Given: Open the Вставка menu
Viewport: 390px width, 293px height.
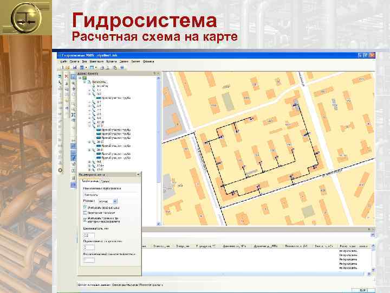Looking at the screenshot, I should tap(111, 61).
